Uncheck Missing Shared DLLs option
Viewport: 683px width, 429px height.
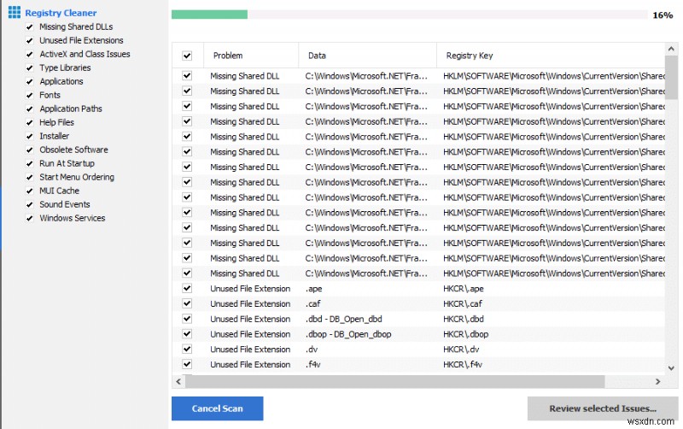(x=29, y=27)
